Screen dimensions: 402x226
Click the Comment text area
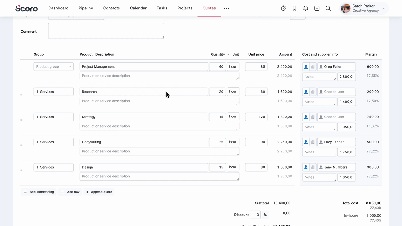[106, 31]
